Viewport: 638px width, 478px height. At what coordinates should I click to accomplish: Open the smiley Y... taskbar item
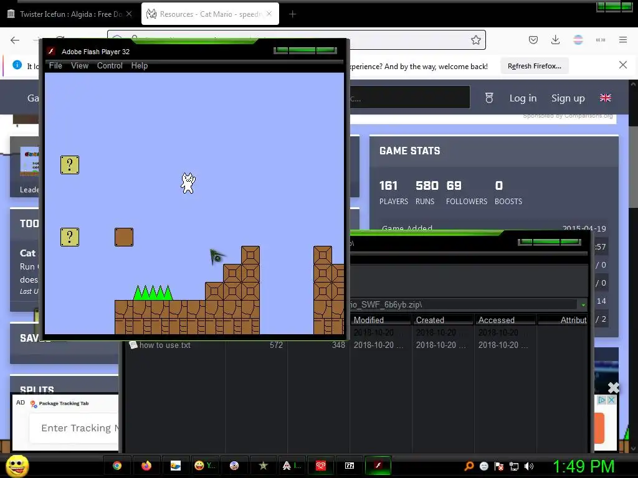coord(204,466)
